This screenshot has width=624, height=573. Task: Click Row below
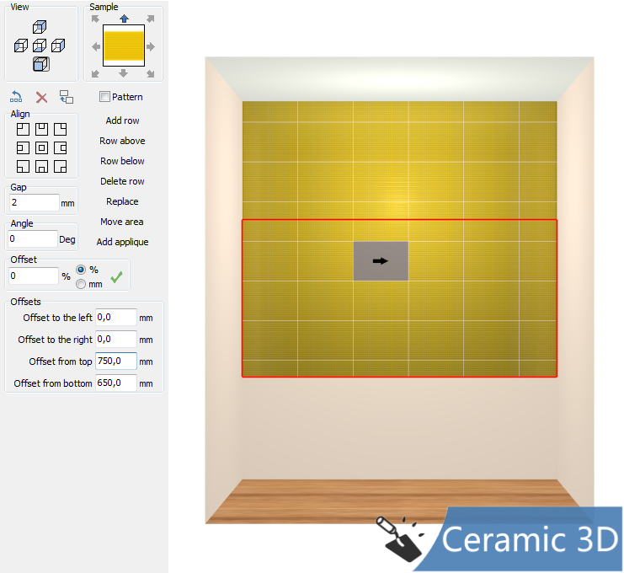[122, 161]
